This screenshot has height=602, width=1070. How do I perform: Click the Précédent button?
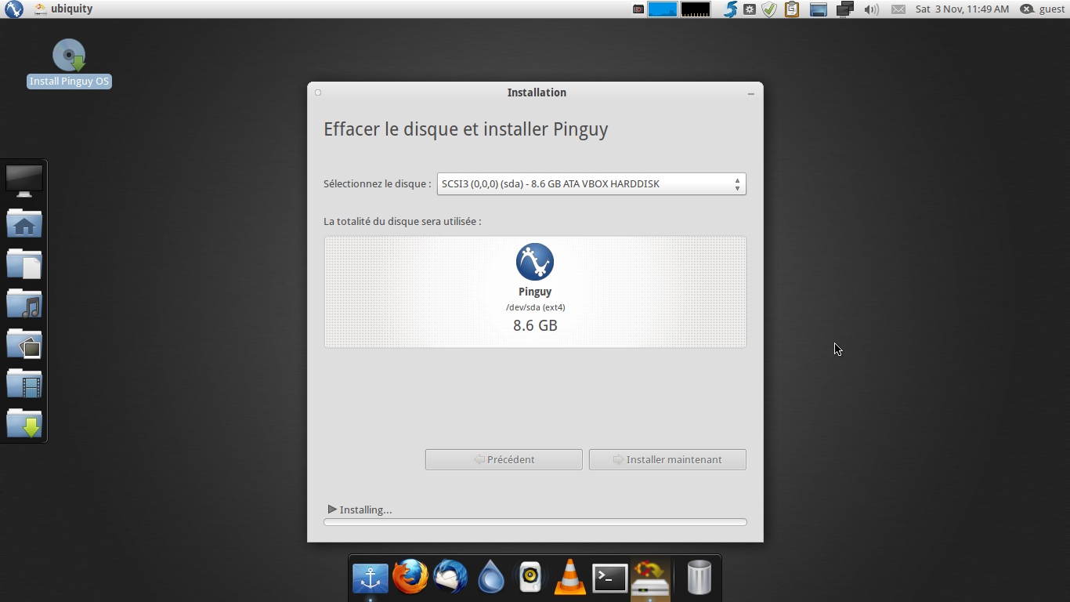pyautogui.click(x=504, y=459)
